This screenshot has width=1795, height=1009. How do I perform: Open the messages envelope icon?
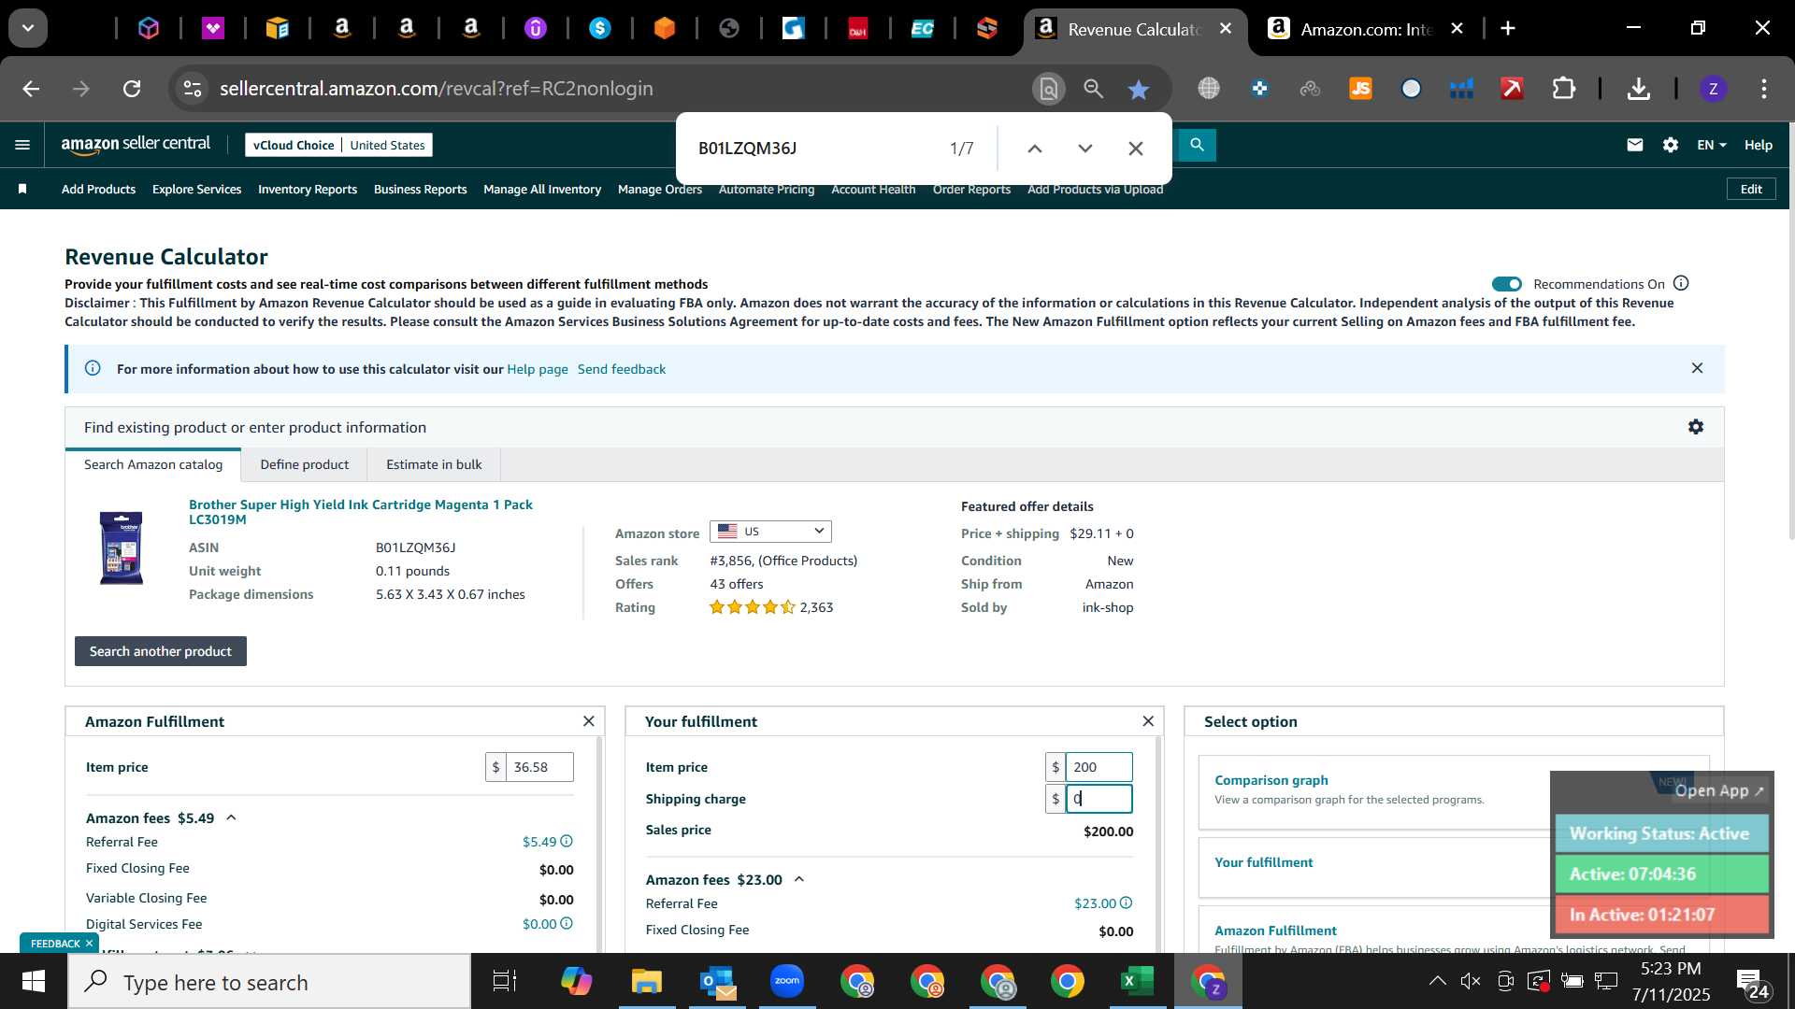pos(1634,145)
